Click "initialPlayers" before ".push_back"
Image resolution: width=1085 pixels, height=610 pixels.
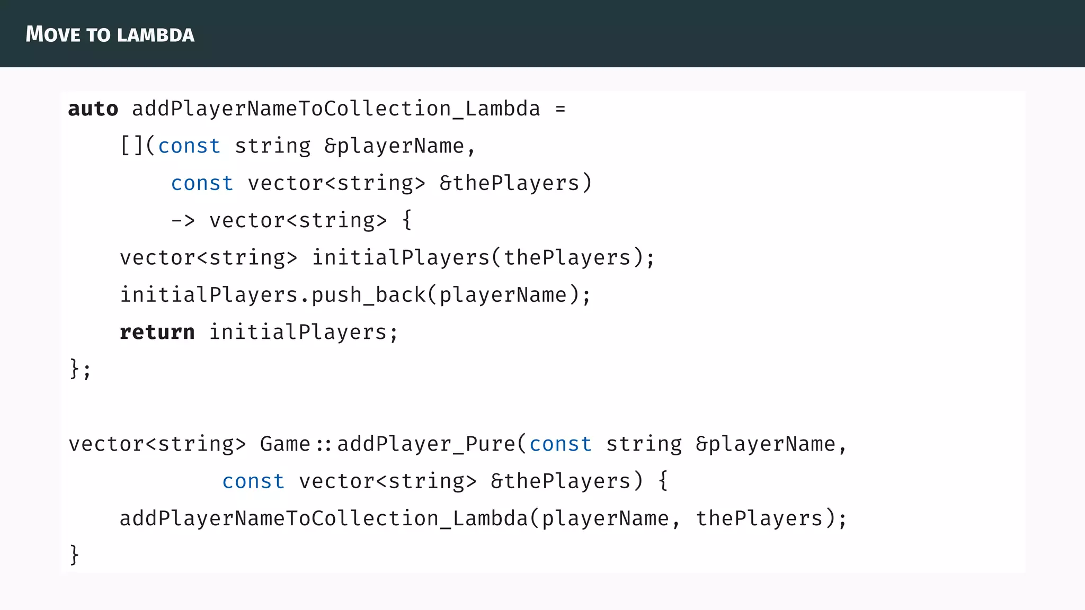tap(209, 295)
